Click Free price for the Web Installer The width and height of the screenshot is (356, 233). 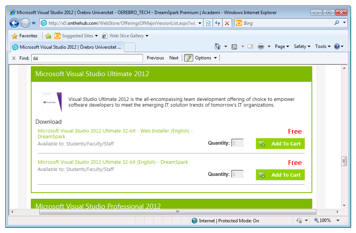click(295, 131)
